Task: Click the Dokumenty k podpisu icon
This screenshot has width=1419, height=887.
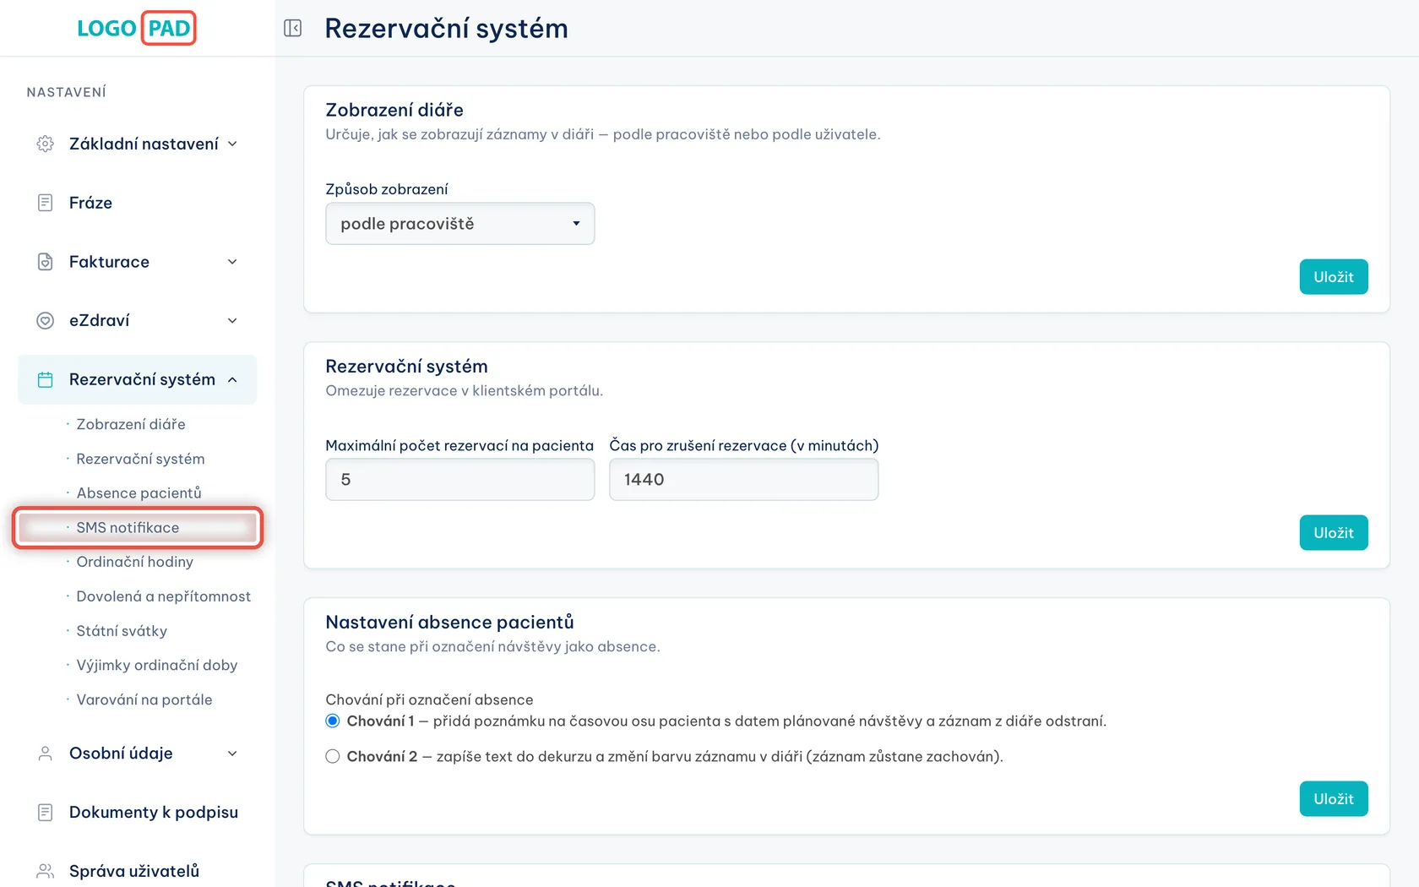Action: click(46, 813)
